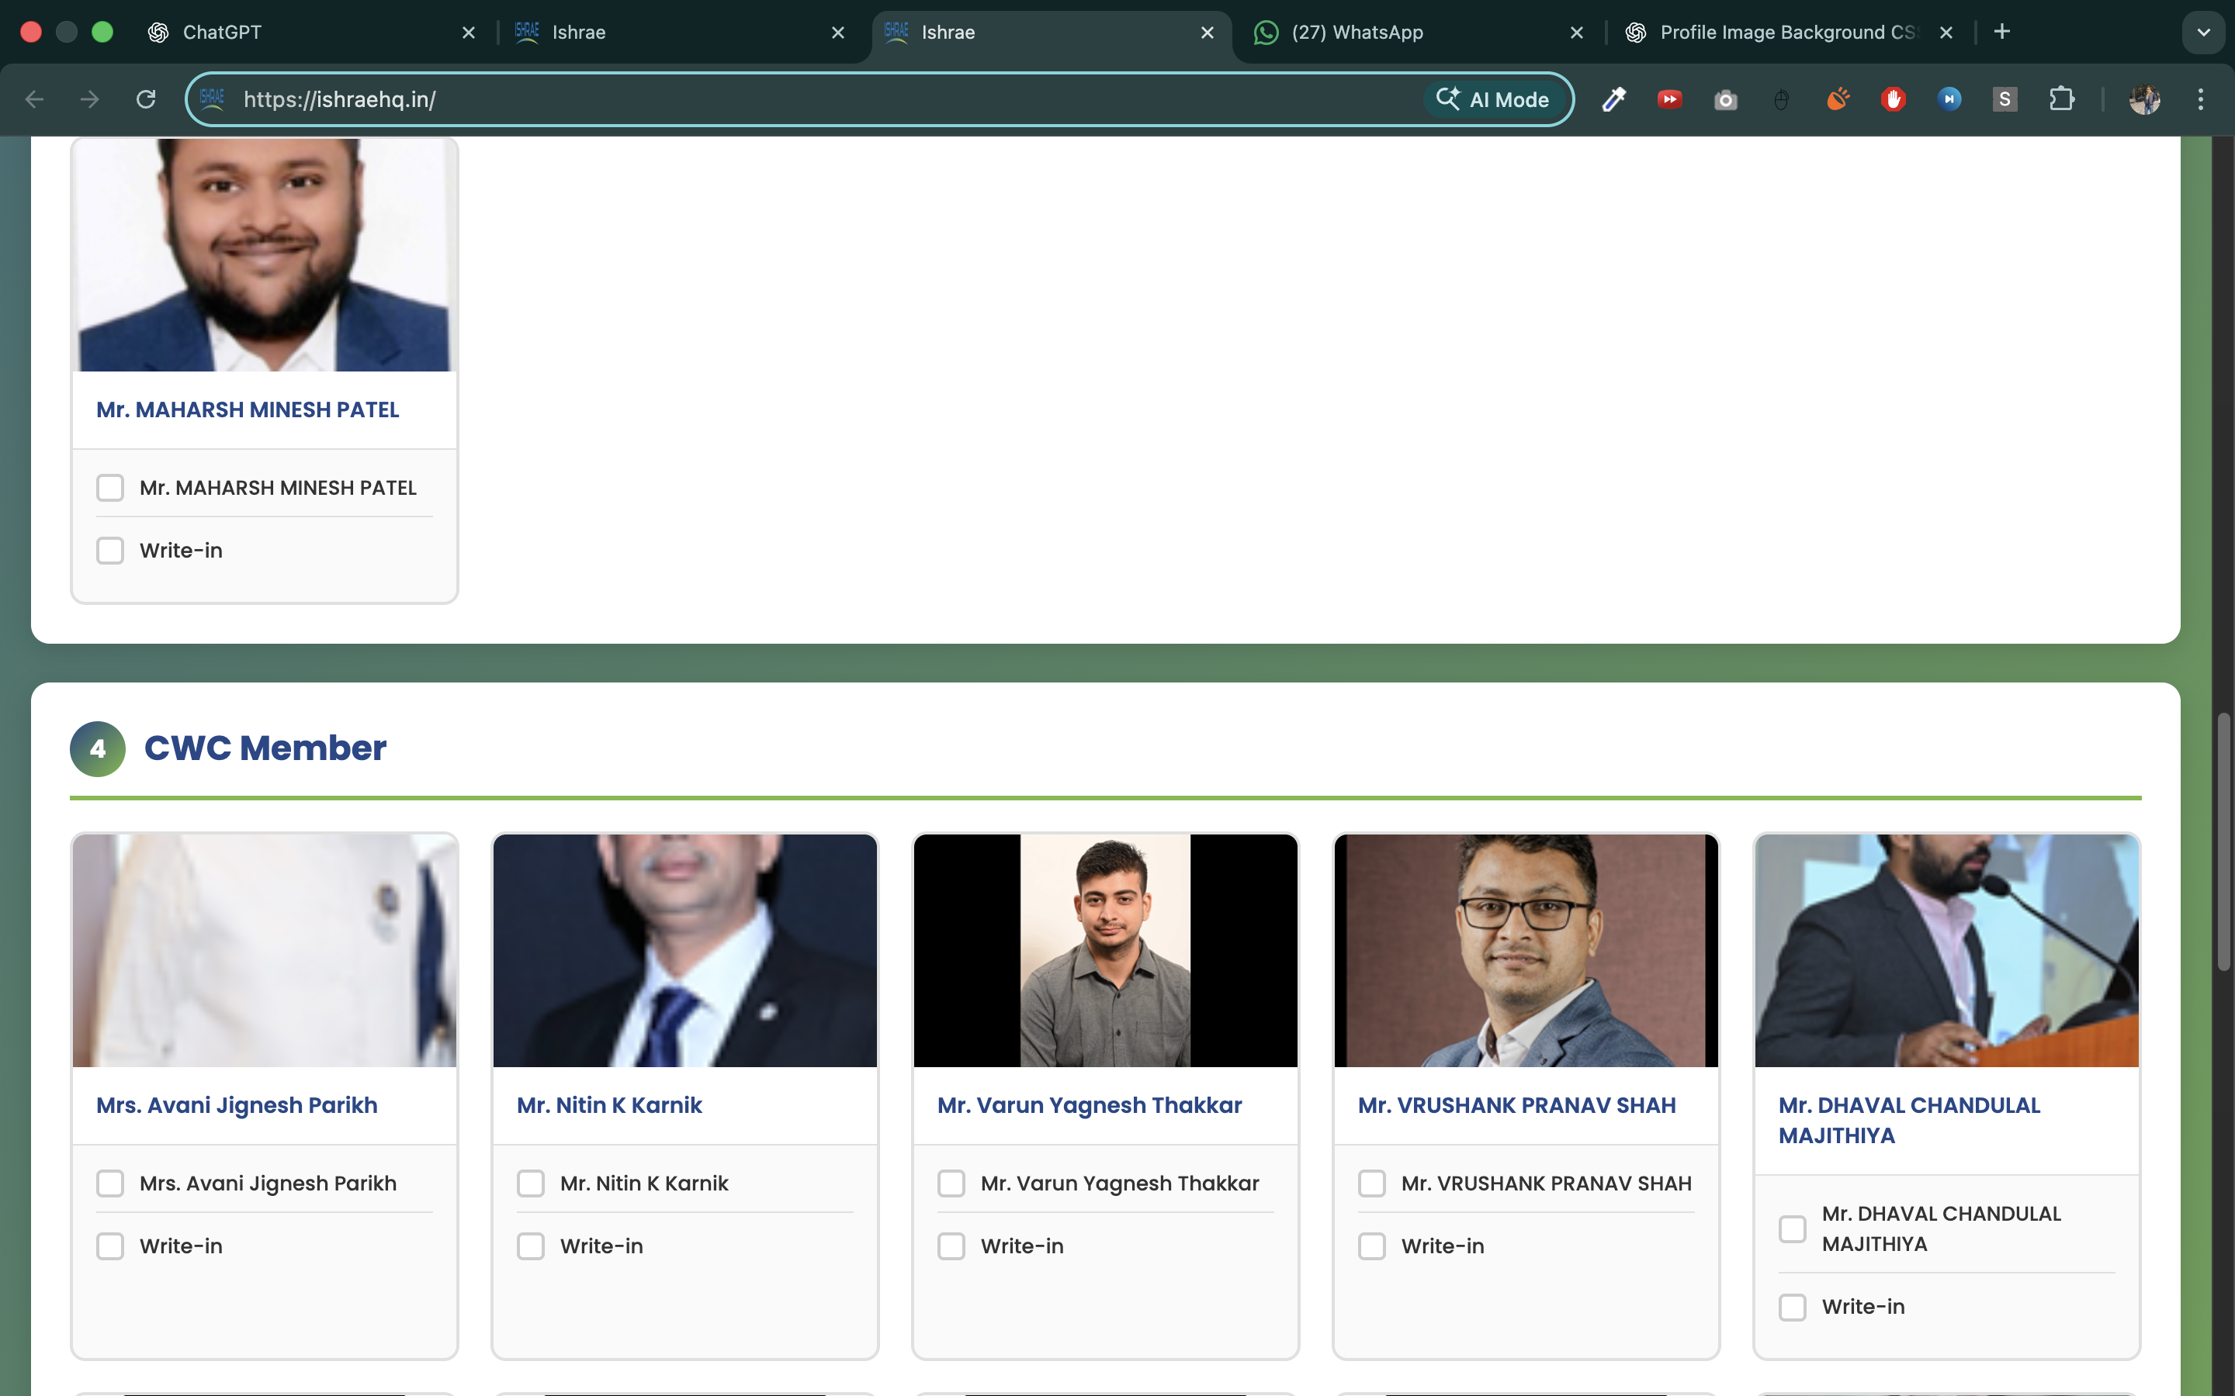Viewport: 2235px width, 1396px height.
Task: Click the red stop-hand adblock extension icon
Action: click(x=1894, y=98)
